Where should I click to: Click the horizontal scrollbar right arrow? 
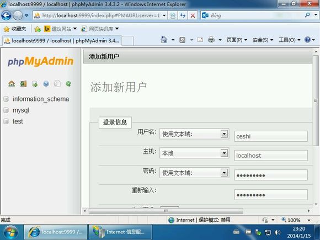click(x=309, y=211)
